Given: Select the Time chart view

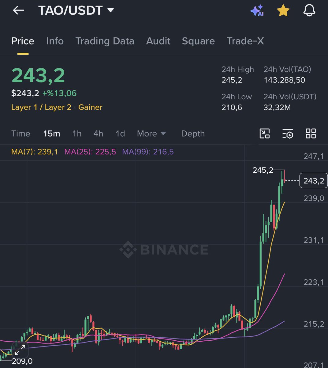Looking at the screenshot, I should click(21, 134).
